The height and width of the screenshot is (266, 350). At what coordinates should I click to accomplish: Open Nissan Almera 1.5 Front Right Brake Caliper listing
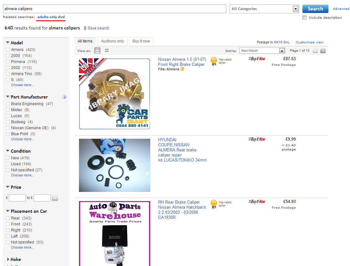182,62
